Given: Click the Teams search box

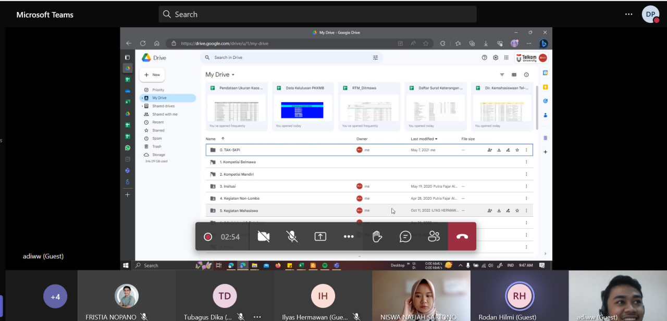Looking at the screenshot, I should point(317,14).
